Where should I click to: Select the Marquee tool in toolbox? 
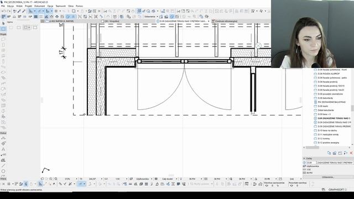click(3, 29)
